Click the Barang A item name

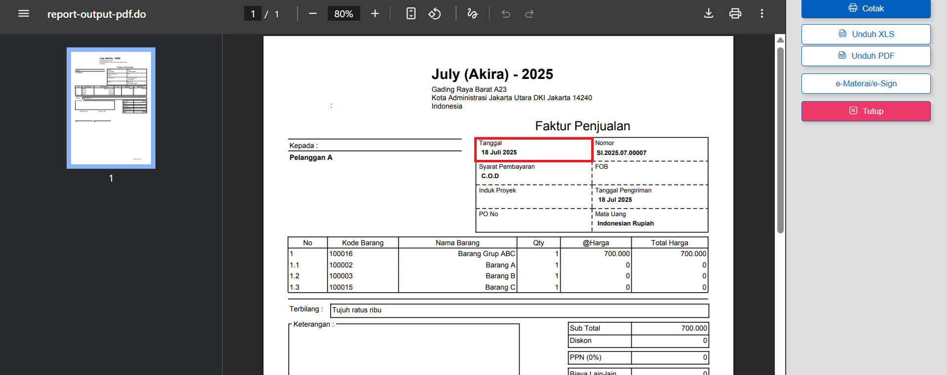500,265
